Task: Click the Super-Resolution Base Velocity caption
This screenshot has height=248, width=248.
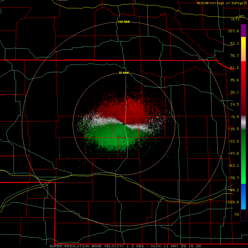Action: (125, 246)
